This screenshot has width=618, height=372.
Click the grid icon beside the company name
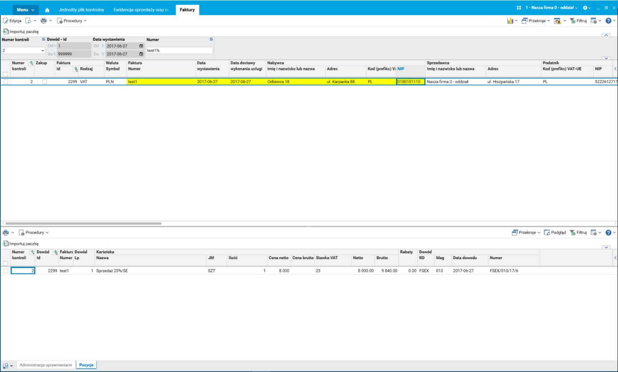(519, 8)
